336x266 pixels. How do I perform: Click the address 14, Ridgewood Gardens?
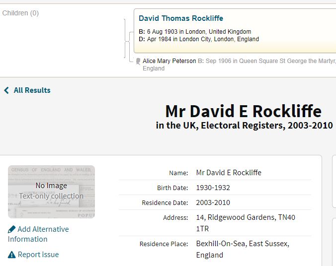pyautogui.click(x=246, y=217)
